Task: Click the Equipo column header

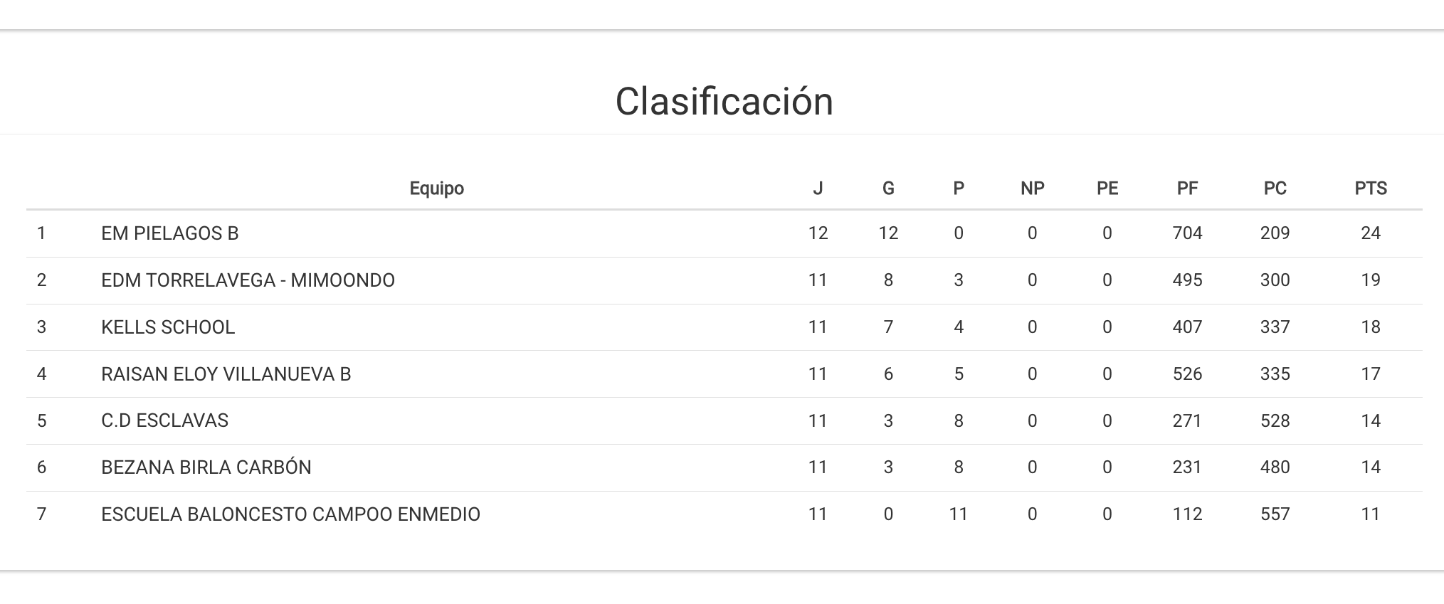Action: (436, 189)
